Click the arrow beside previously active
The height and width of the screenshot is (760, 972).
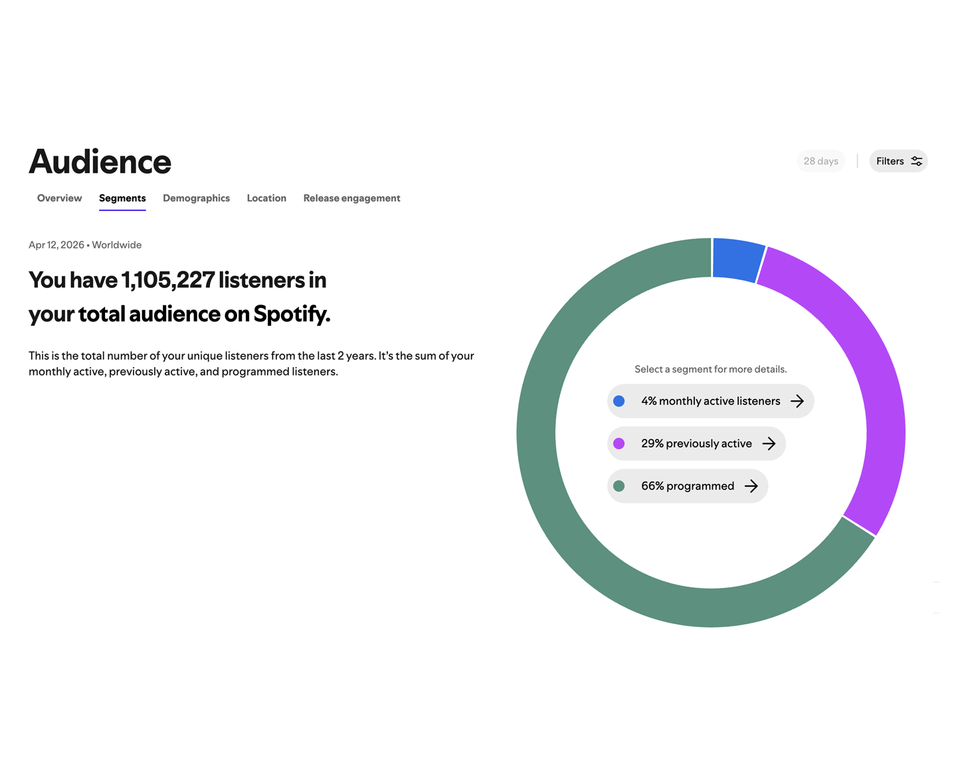pyautogui.click(x=769, y=443)
